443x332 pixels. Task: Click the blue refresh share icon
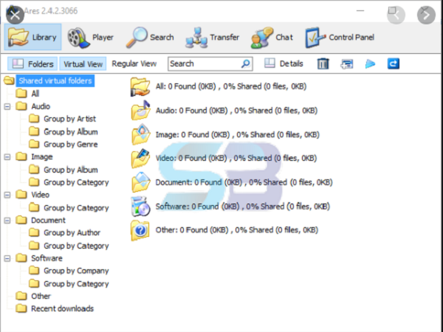click(394, 63)
